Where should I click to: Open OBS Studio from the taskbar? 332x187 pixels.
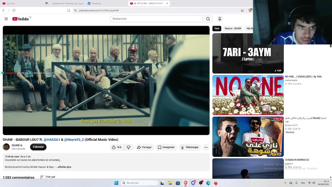[201, 183]
